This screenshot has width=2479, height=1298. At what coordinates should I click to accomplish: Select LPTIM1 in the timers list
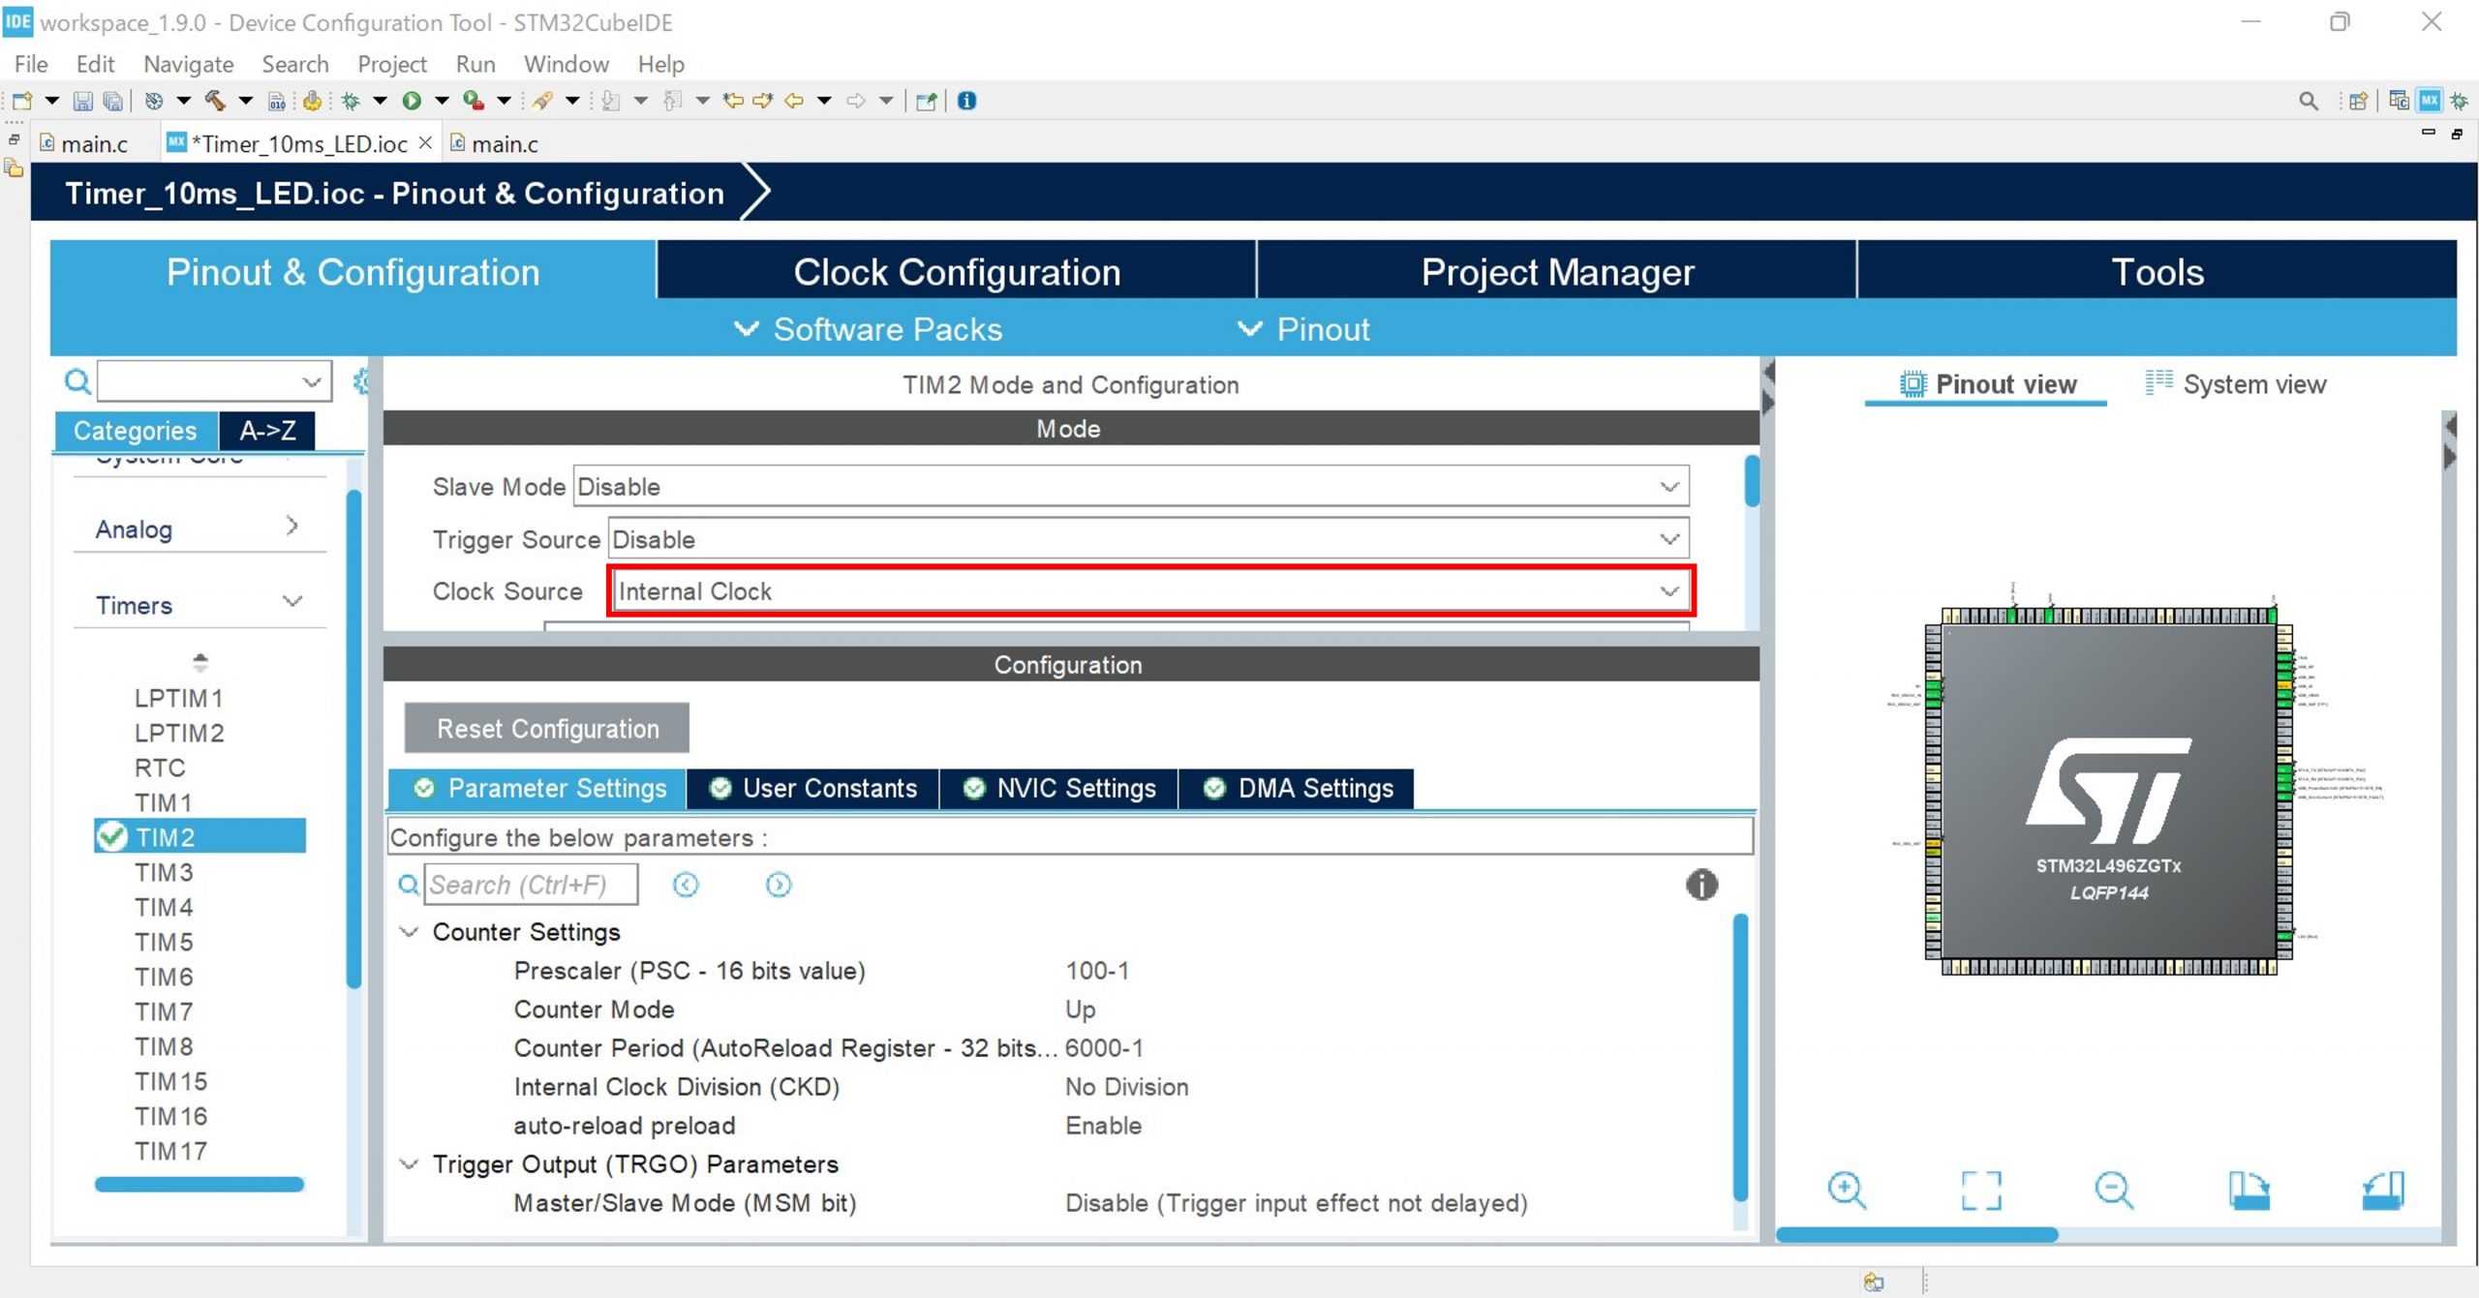[x=179, y=698]
